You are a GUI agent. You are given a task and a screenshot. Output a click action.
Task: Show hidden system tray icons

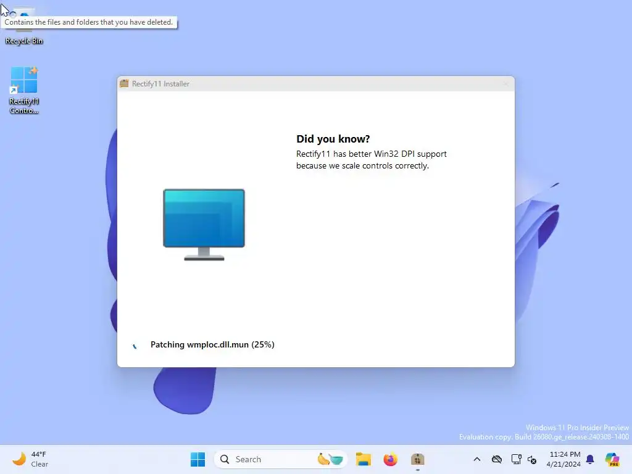pyautogui.click(x=477, y=459)
